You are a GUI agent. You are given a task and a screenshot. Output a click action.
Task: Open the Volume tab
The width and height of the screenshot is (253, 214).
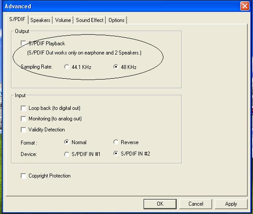[x=63, y=20]
